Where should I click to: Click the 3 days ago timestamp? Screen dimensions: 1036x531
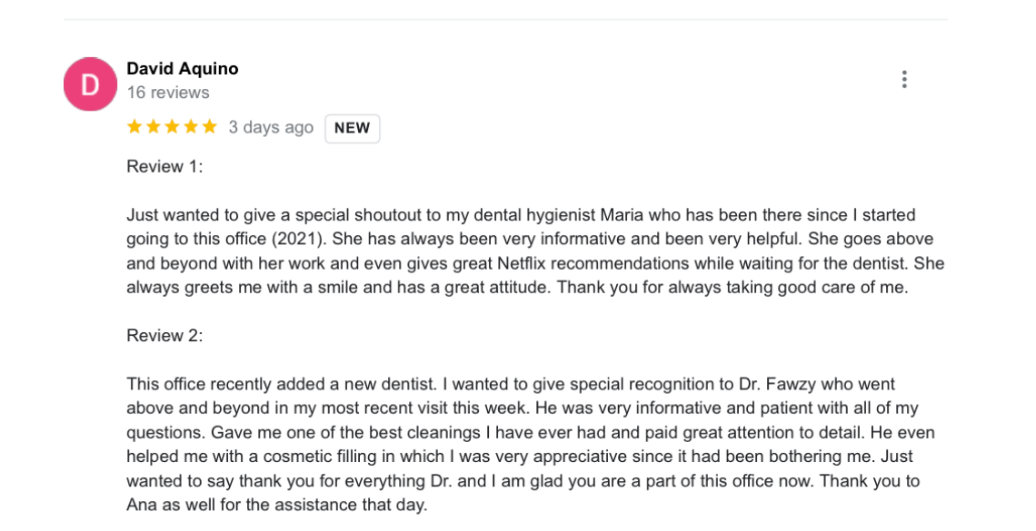(x=271, y=127)
